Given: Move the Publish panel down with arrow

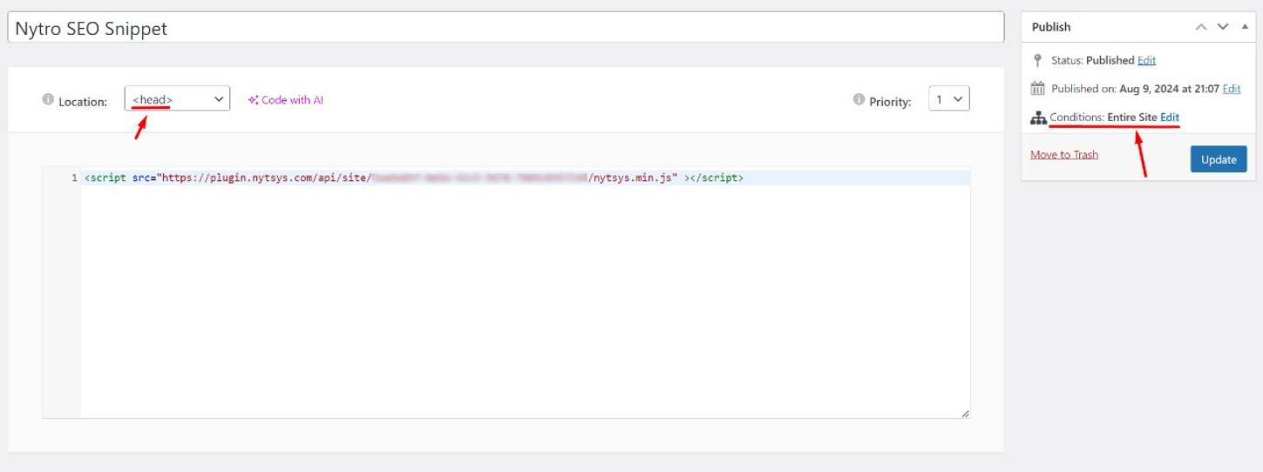Looking at the screenshot, I should (1223, 27).
